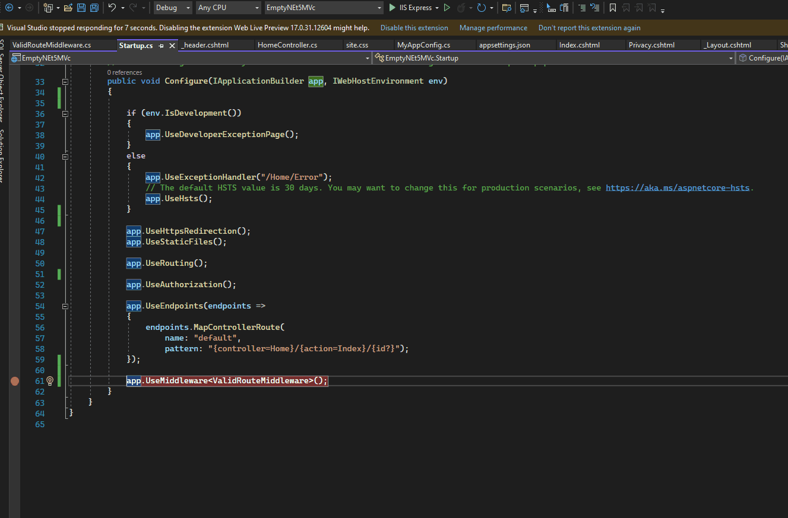
Task: Click the Browser Link window icon
Action: [524, 8]
